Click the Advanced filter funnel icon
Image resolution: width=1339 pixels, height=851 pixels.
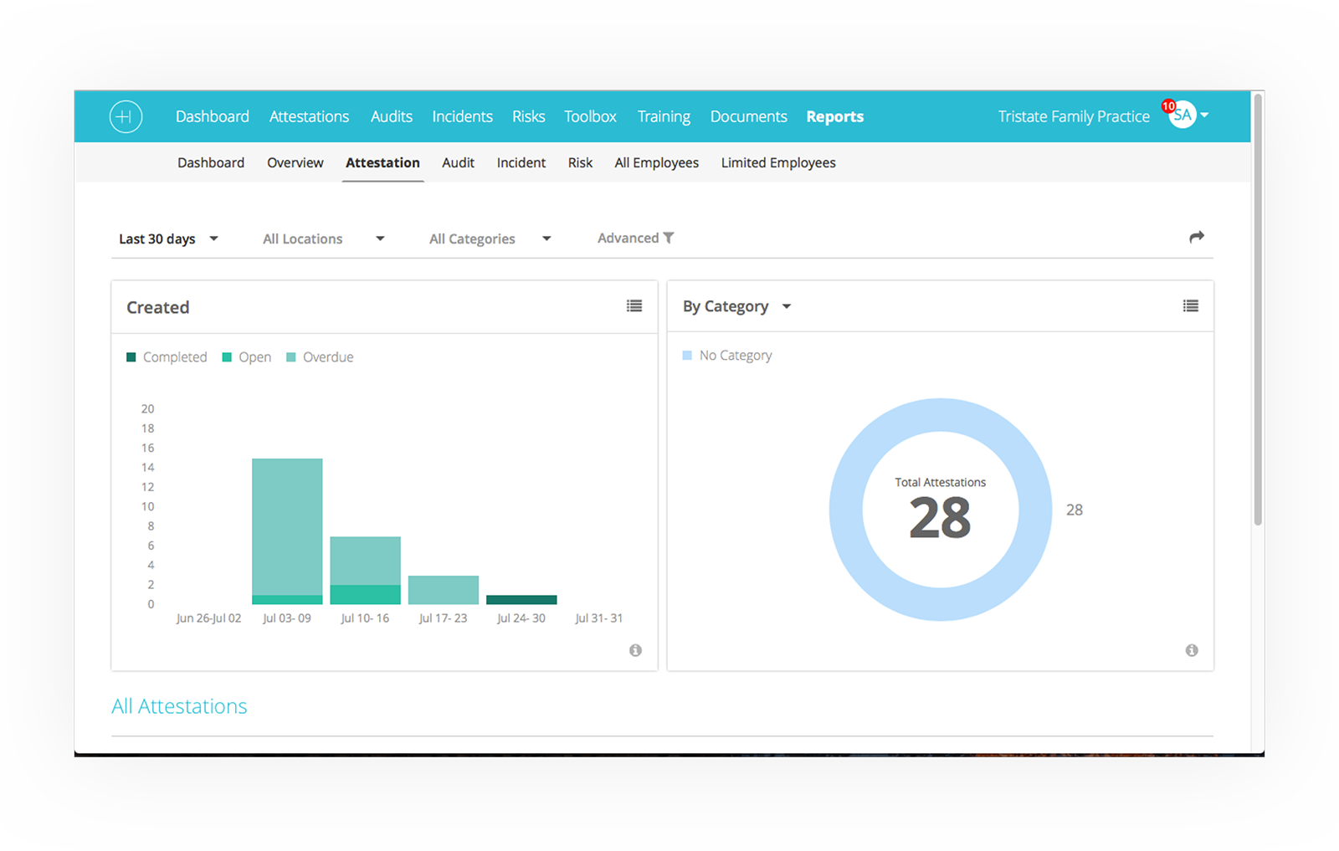coord(669,238)
